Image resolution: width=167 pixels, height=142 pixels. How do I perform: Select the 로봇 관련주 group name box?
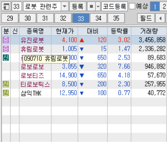click(x=42, y=6)
